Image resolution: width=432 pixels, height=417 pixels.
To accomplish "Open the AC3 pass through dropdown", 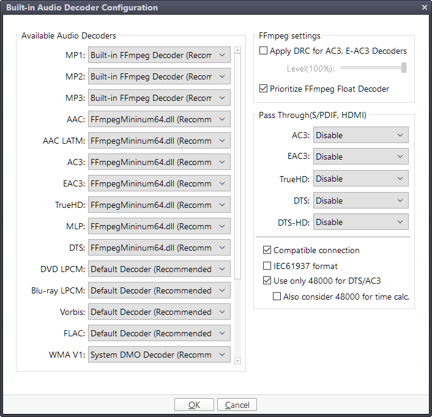I will click(x=360, y=136).
